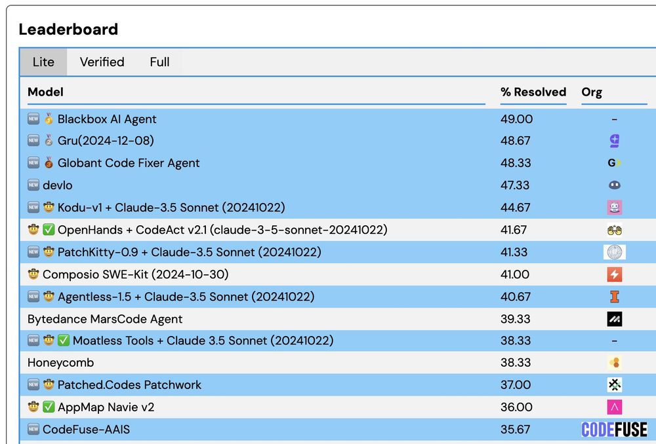Click the Honeycomb organization logo icon
This screenshot has width=656, height=444.
pos(614,363)
